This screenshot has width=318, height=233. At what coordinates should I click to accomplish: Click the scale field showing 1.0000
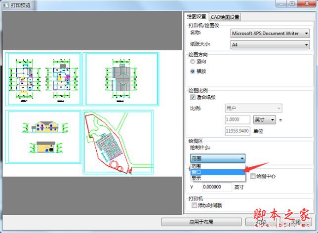tap(238, 119)
